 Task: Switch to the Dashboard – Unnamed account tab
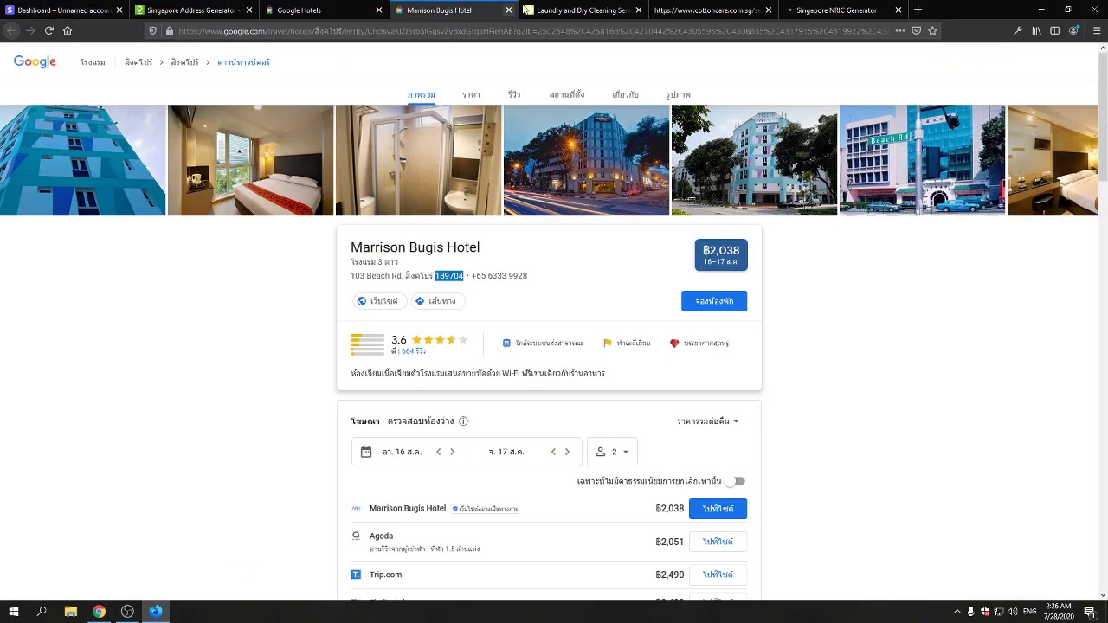coord(63,10)
